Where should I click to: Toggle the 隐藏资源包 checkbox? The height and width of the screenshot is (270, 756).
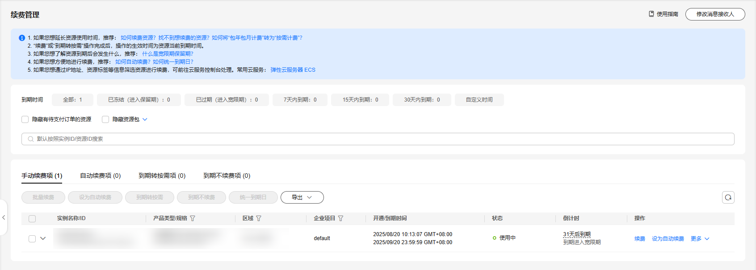coord(105,119)
